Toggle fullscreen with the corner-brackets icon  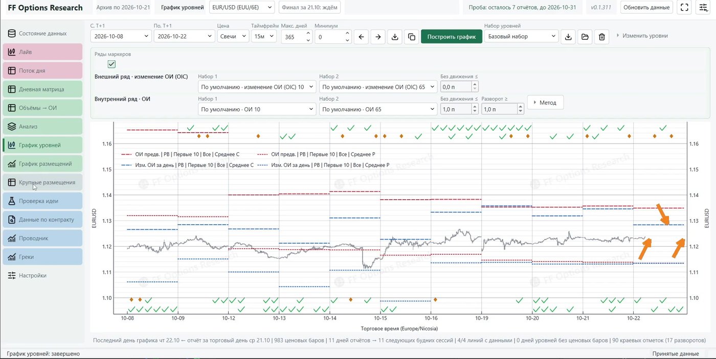coord(684,7)
